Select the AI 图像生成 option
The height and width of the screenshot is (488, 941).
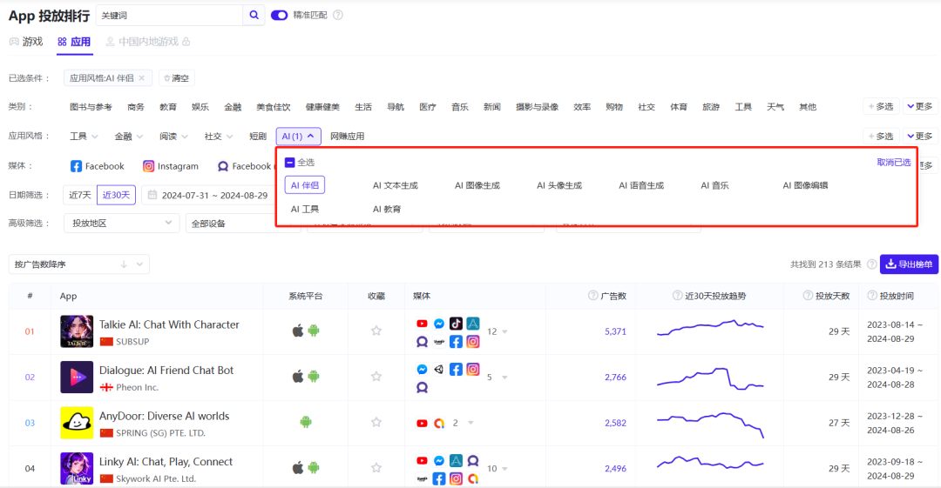pos(477,185)
